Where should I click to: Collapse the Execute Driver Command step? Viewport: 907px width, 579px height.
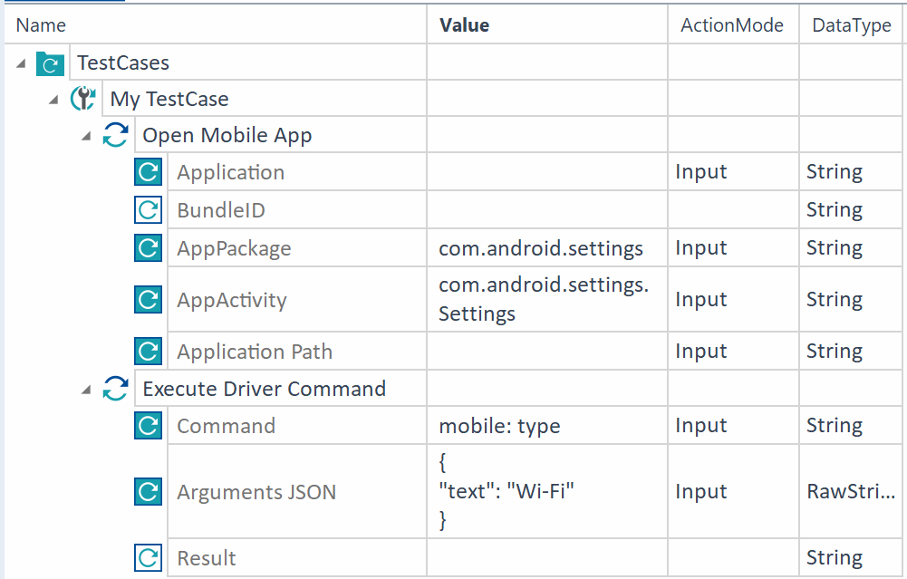(x=86, y=390)
